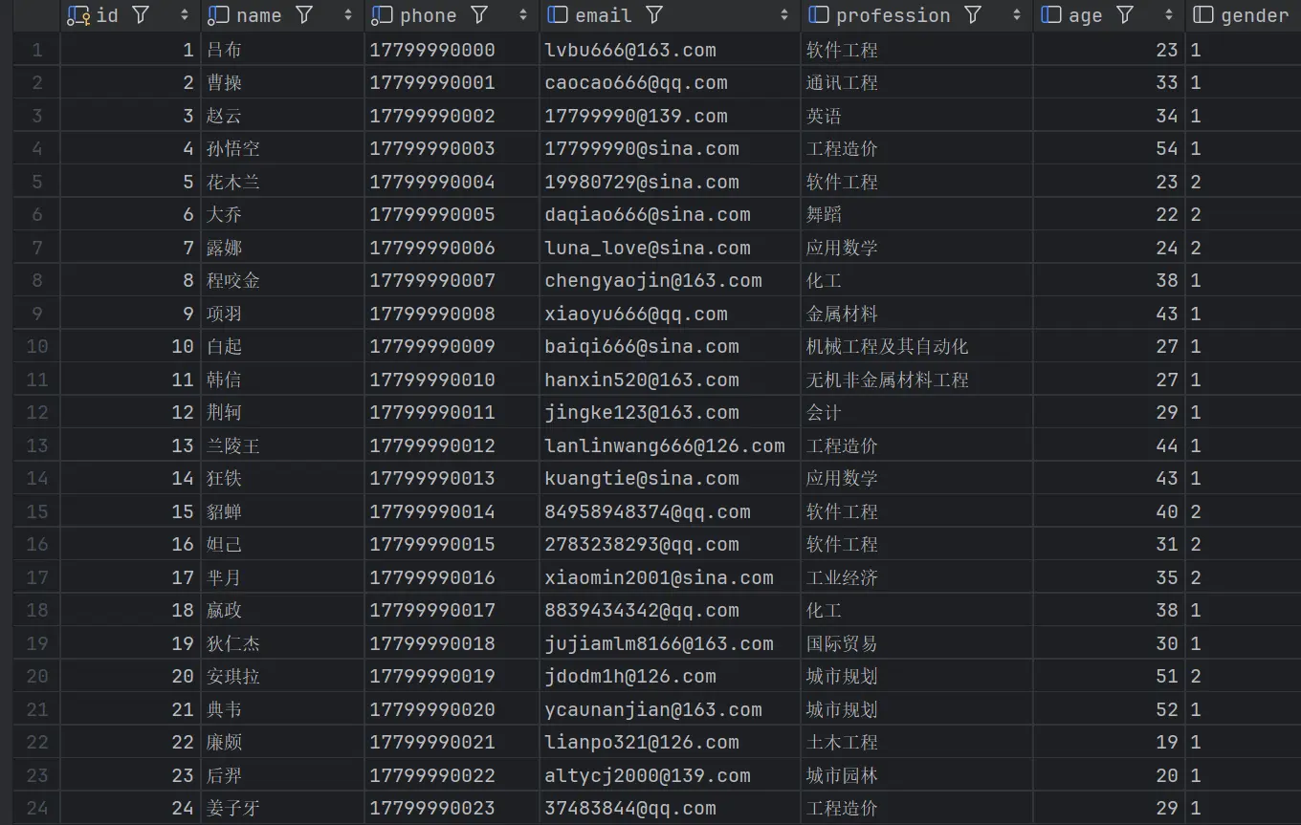Viewport: 1301px width, 825px height.
Task: Toggle sort arrows on the age column
Action: [x=1169, y=15]
